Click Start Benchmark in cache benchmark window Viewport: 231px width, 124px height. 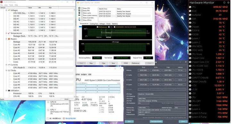tap(156, 121)
